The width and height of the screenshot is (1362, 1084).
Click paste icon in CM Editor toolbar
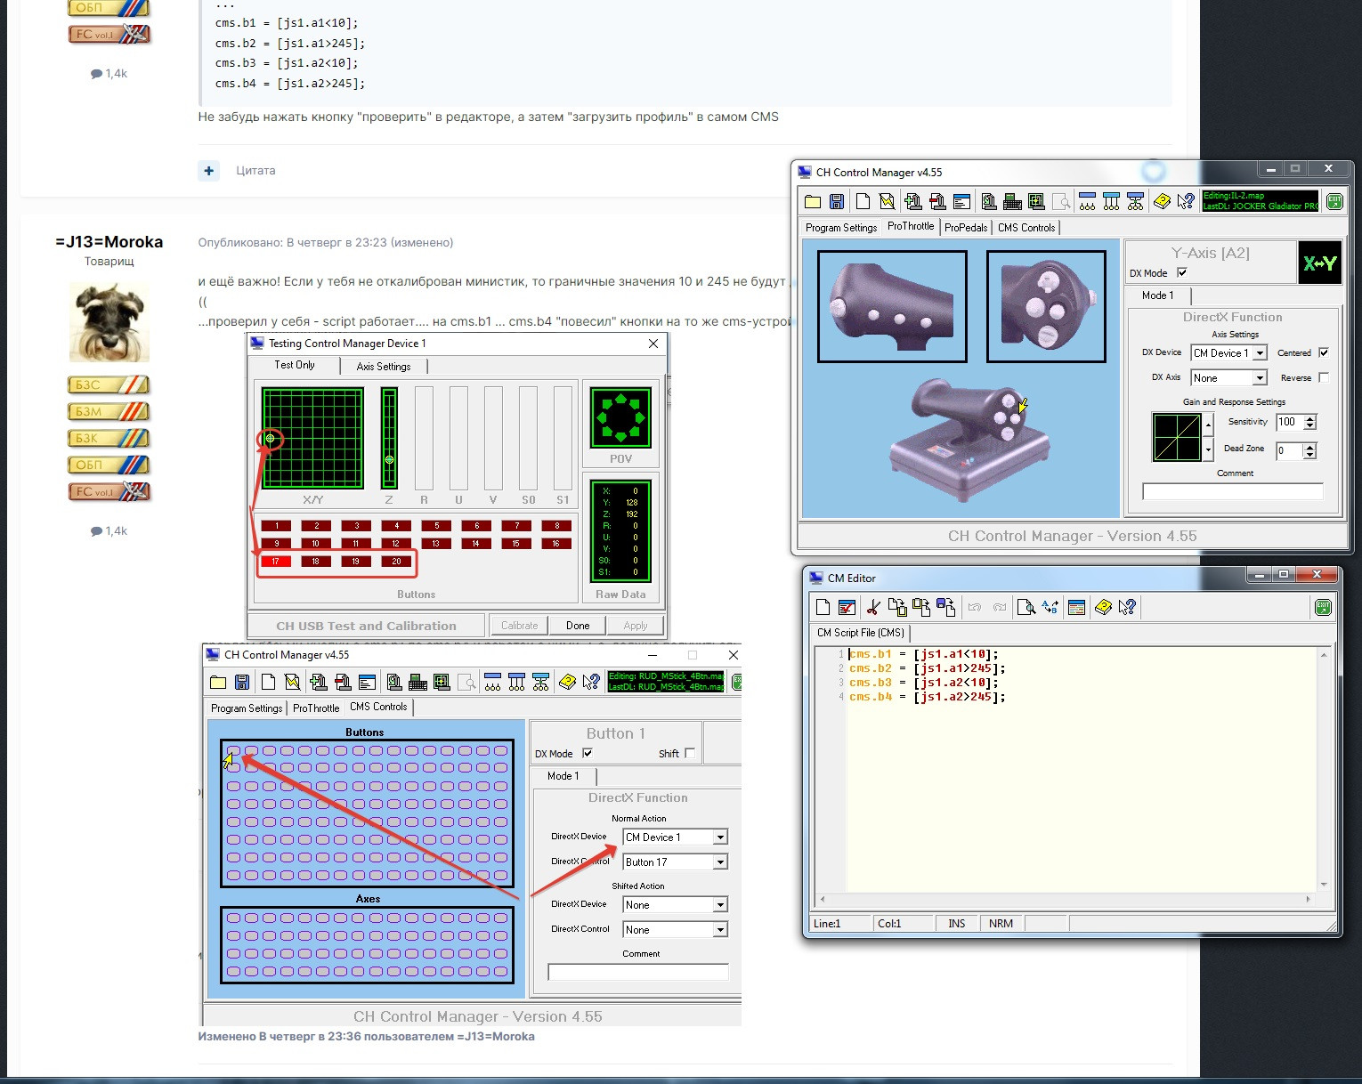pos(921,607)
